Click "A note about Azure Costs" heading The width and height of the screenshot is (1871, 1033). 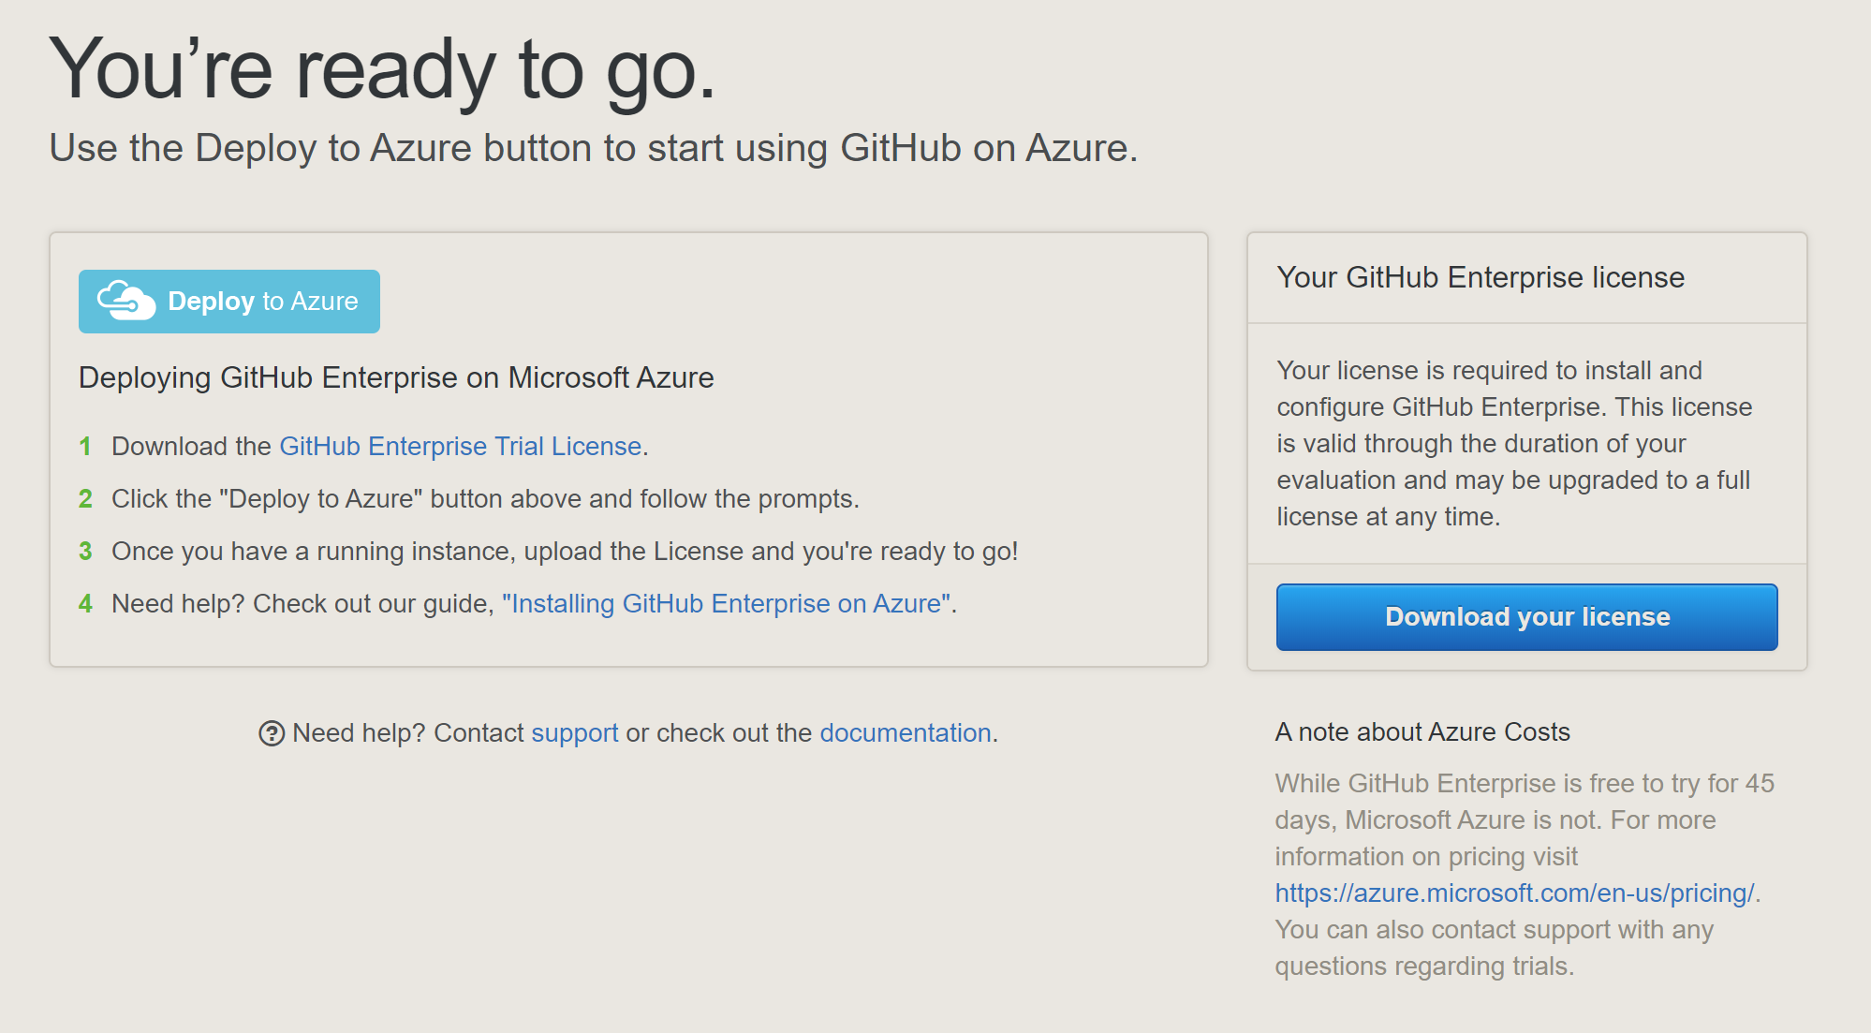pos(1422,732)
